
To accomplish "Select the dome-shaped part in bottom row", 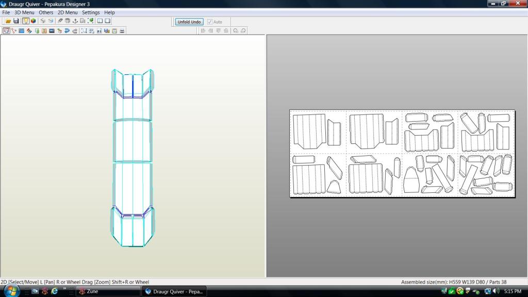I will click(x=411, y=180).
